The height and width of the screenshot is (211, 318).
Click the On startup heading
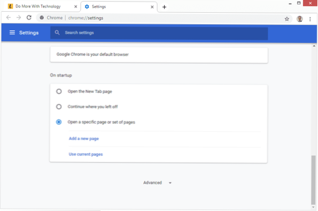click(61, 75)
